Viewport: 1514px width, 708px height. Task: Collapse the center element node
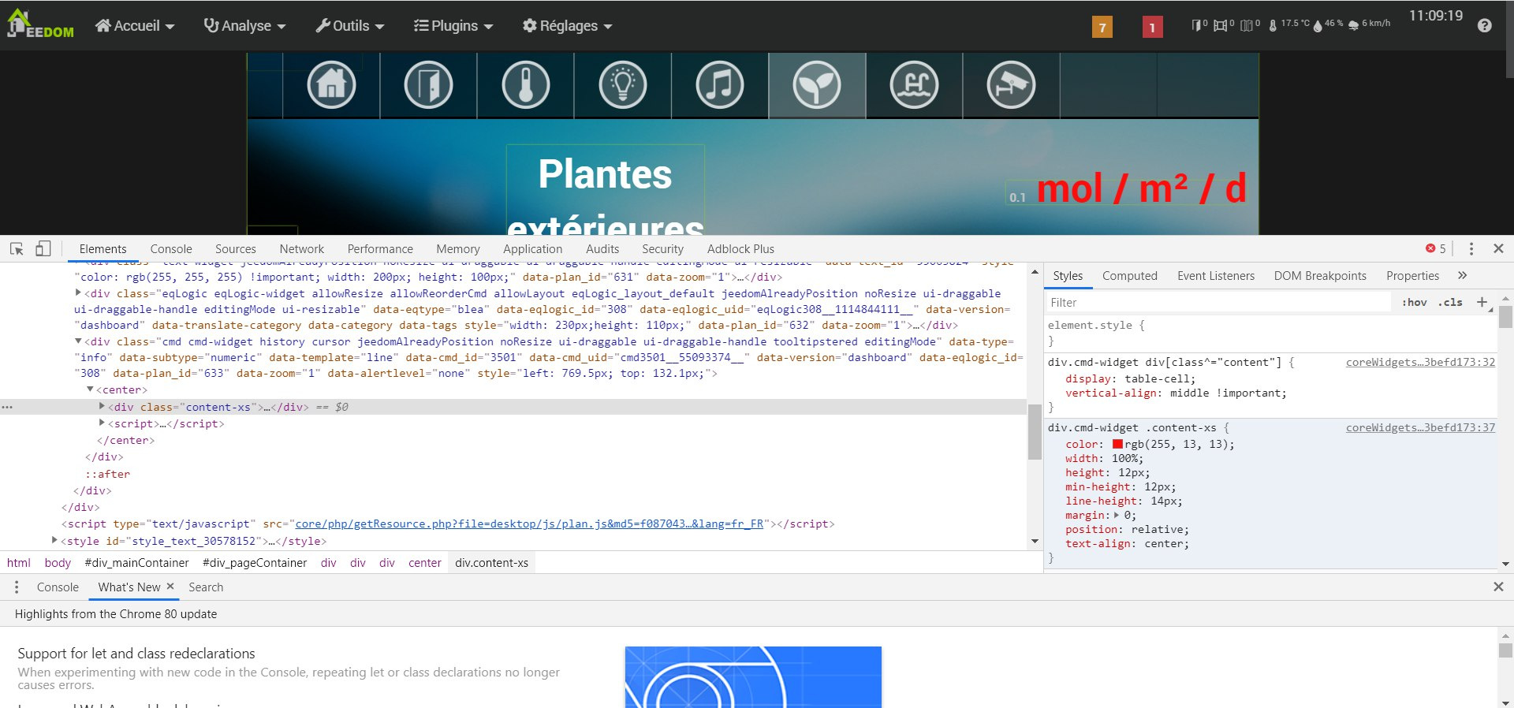click(x=90, y=389)
